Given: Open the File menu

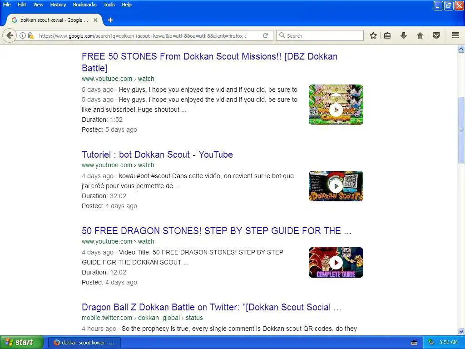Looking at the screenshot, I should pos(7,5).
